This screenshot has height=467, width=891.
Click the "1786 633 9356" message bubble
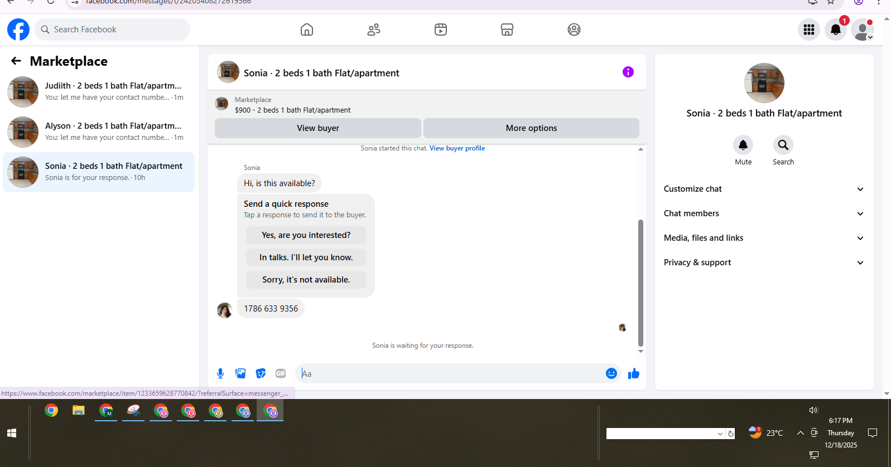(271, 309)
